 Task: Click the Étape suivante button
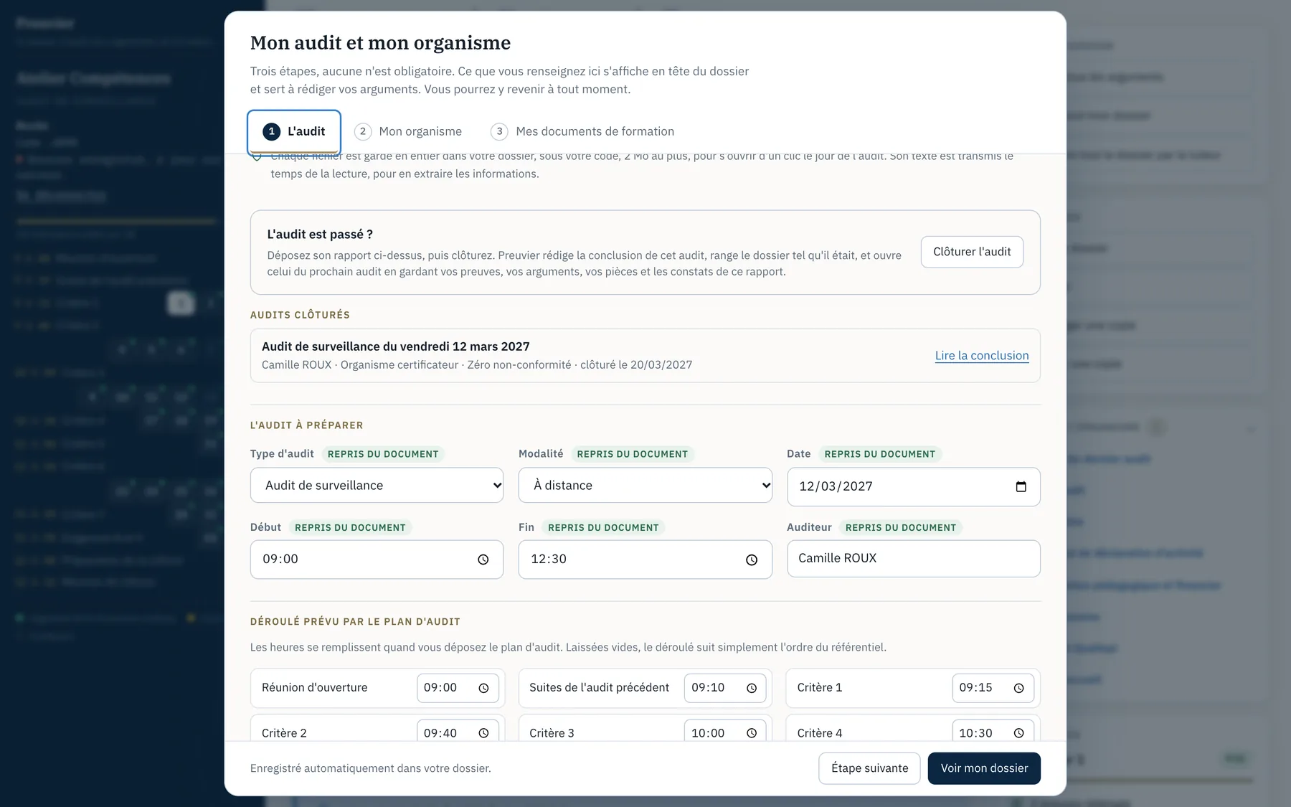[x=869, y=768]
